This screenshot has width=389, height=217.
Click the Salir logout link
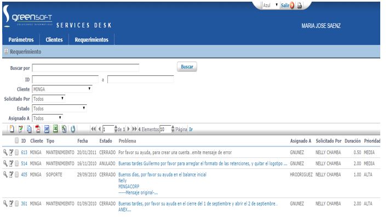285,5
